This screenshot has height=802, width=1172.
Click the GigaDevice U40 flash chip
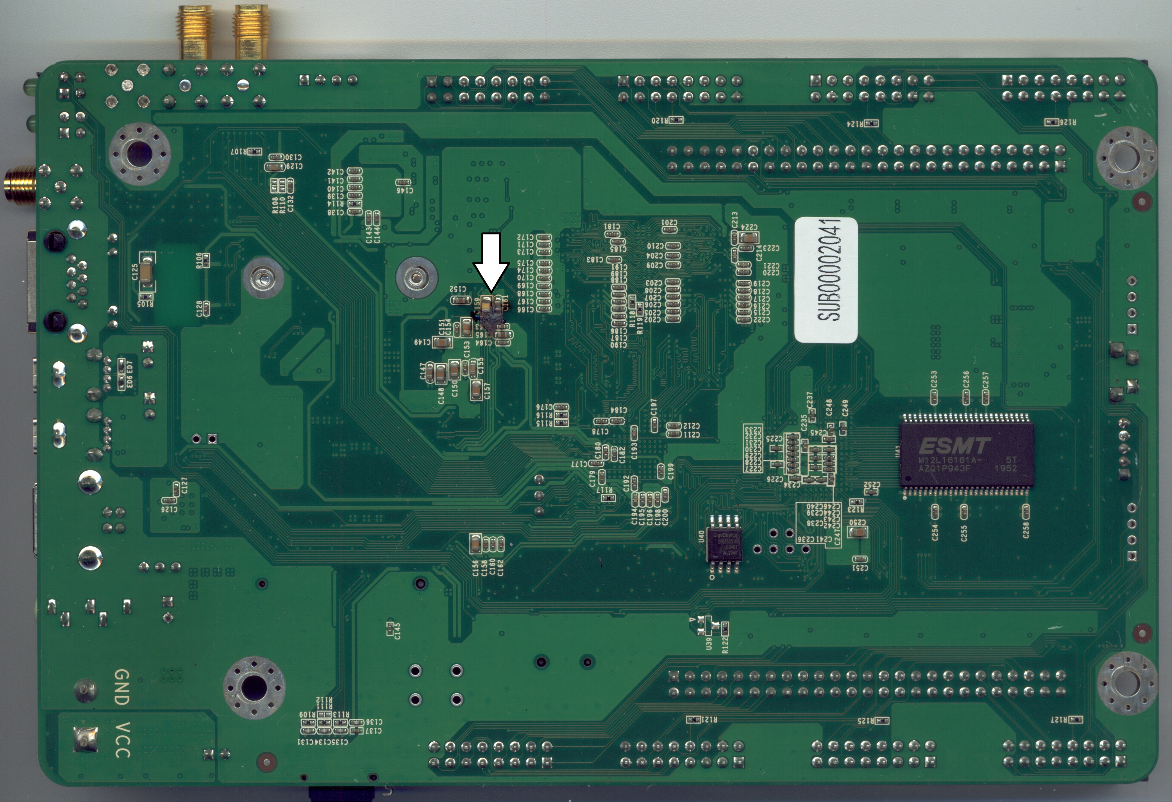pos(725,544)
